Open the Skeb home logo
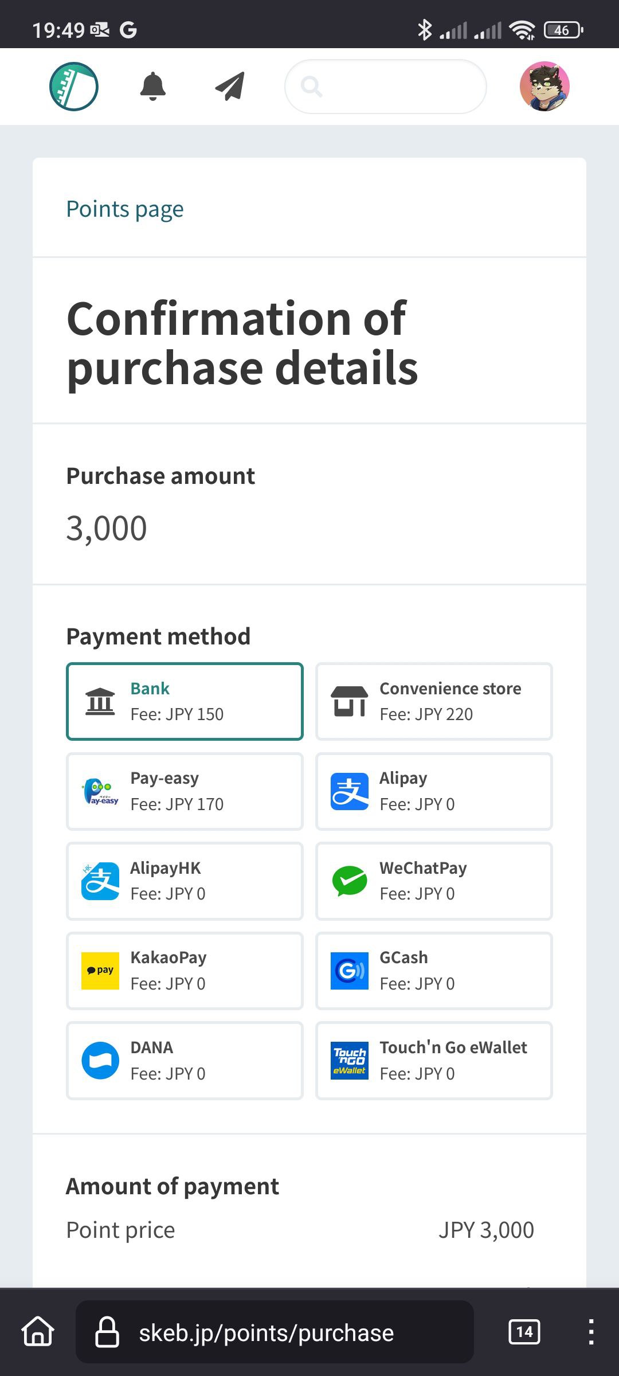 [x=74, y=87]
